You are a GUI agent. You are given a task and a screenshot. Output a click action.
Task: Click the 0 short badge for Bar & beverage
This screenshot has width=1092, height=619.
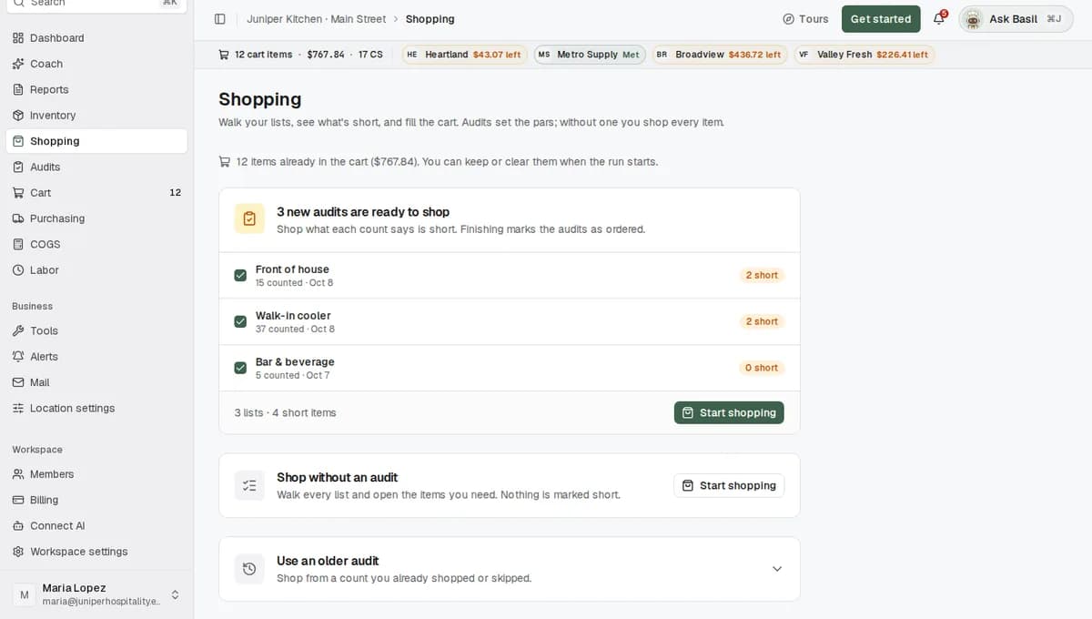point(762,368)
